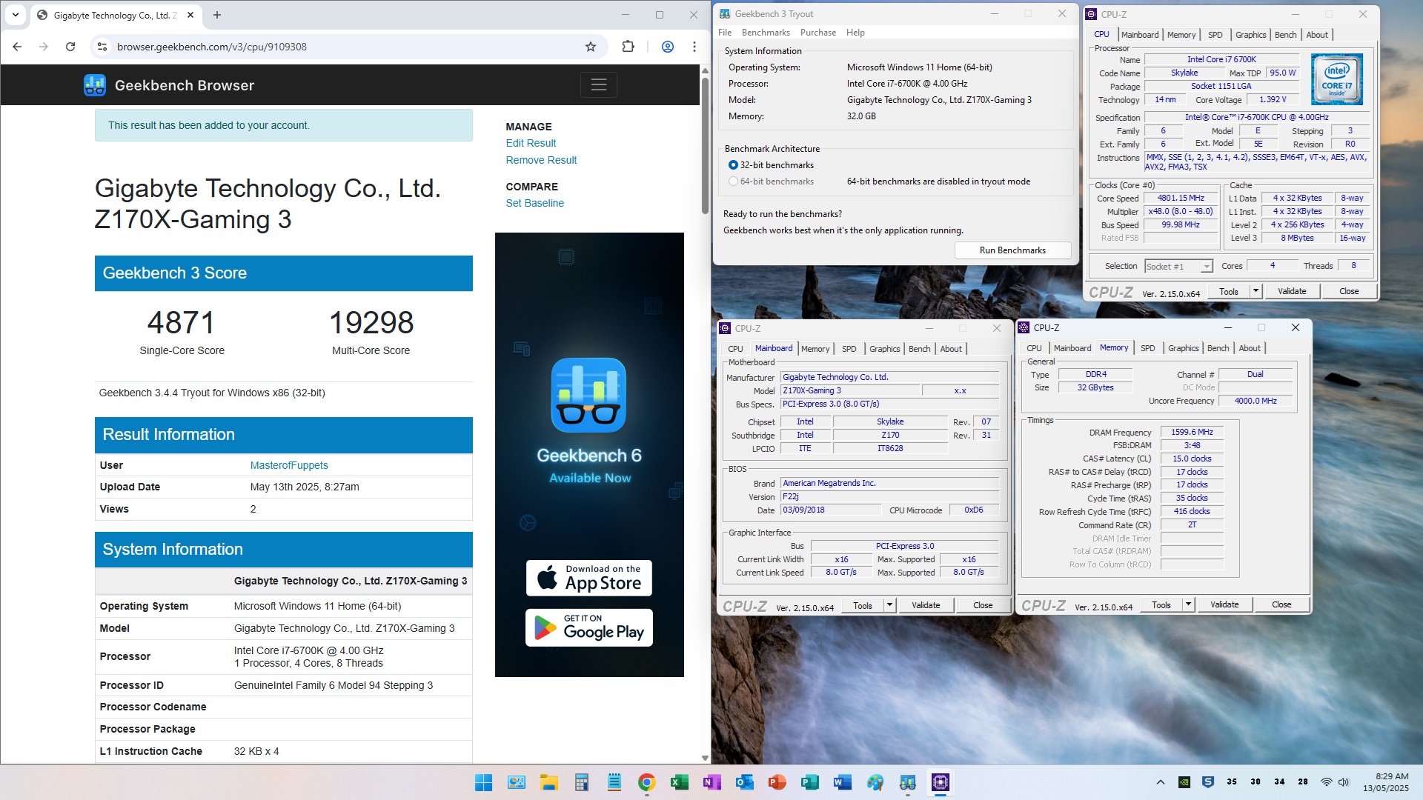
Task: Click the Remove Result link
Action: click(x=541, y=160)
